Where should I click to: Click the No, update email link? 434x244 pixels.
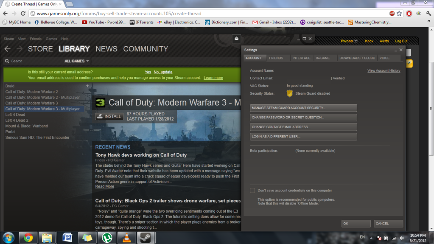tap(163, 72)
